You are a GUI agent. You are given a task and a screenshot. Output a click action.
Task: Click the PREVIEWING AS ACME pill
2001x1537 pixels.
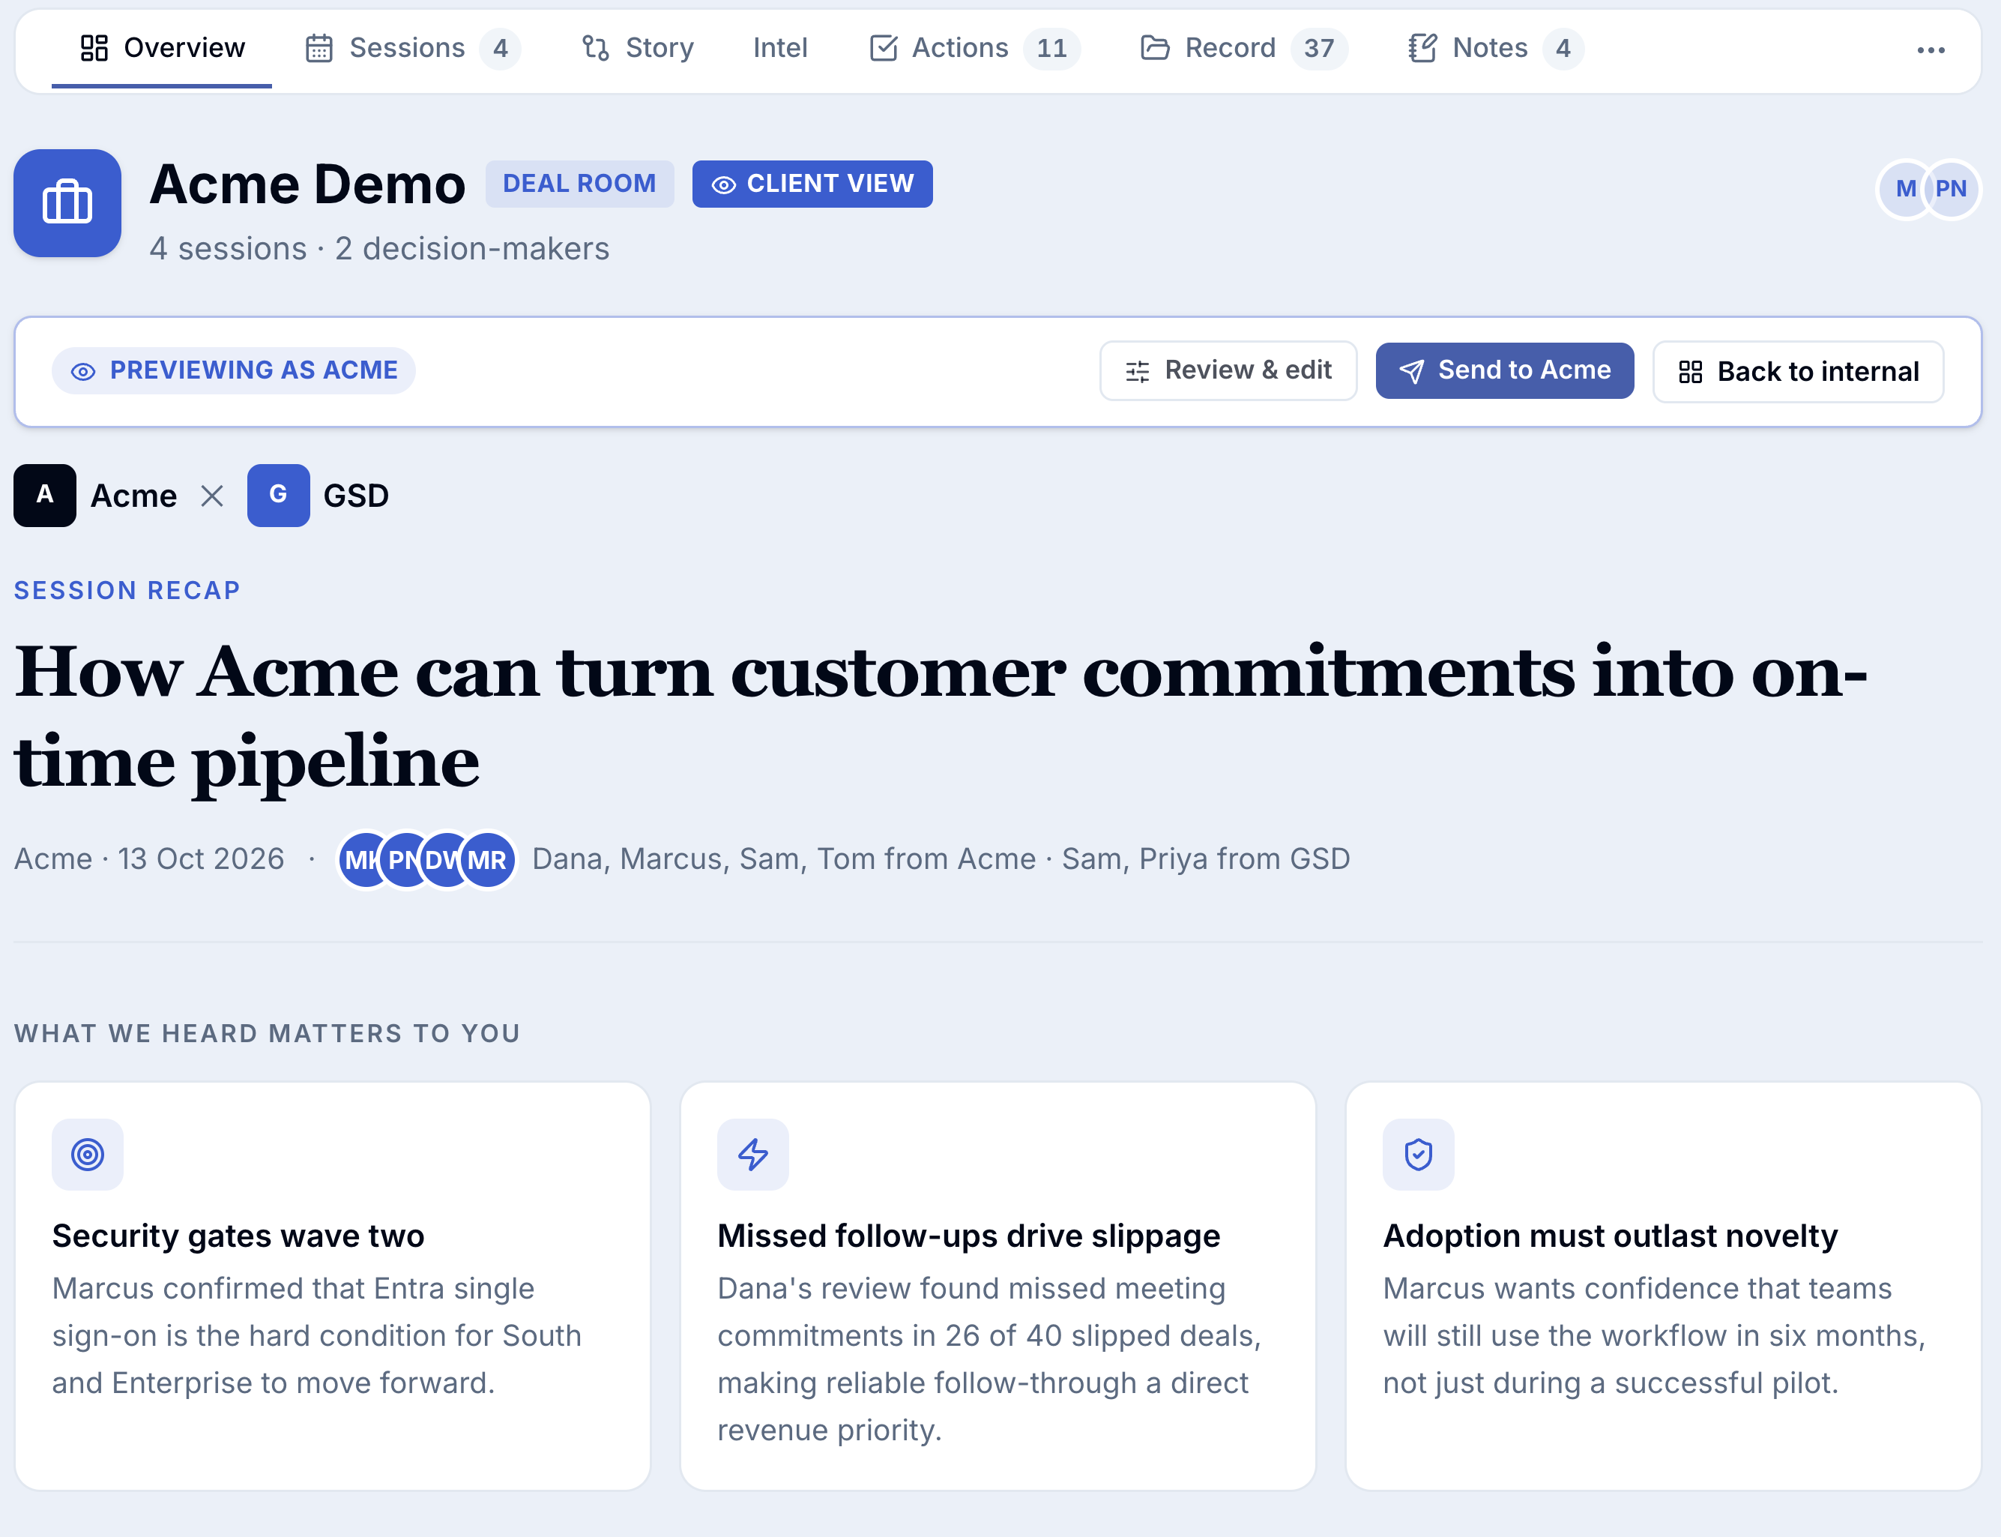pos(234,370)
